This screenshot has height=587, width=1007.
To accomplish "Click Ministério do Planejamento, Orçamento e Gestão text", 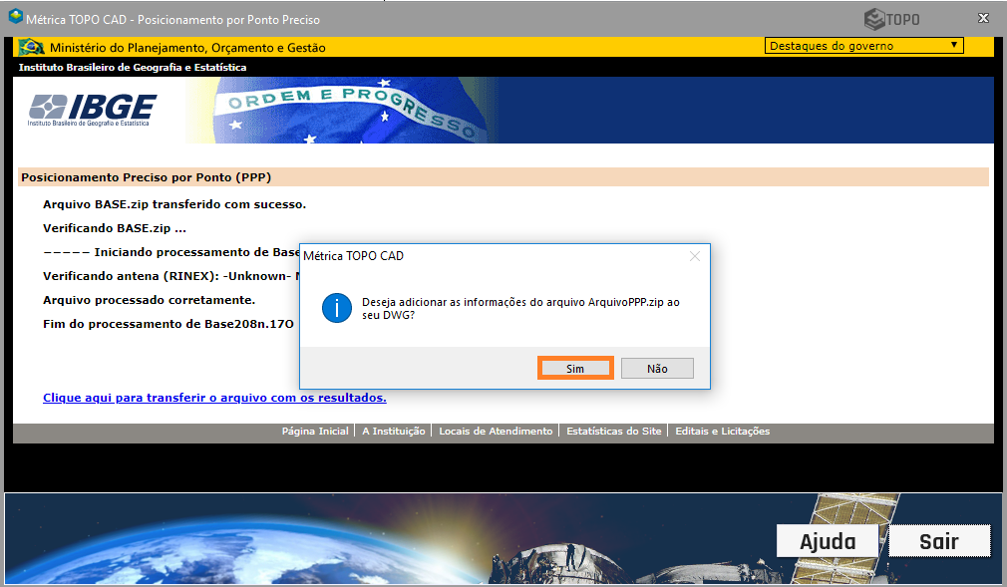I will (x=187, y=48).
